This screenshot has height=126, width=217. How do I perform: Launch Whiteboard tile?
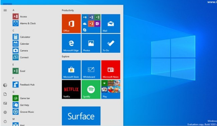click(x=91, y=70)
